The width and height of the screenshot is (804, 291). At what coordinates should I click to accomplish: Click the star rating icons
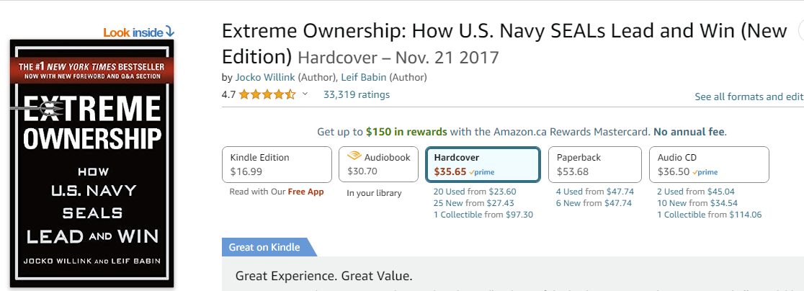pos(267,95)
